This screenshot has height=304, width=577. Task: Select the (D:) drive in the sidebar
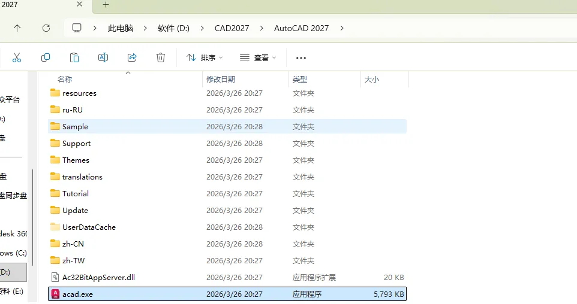point(13,272)
